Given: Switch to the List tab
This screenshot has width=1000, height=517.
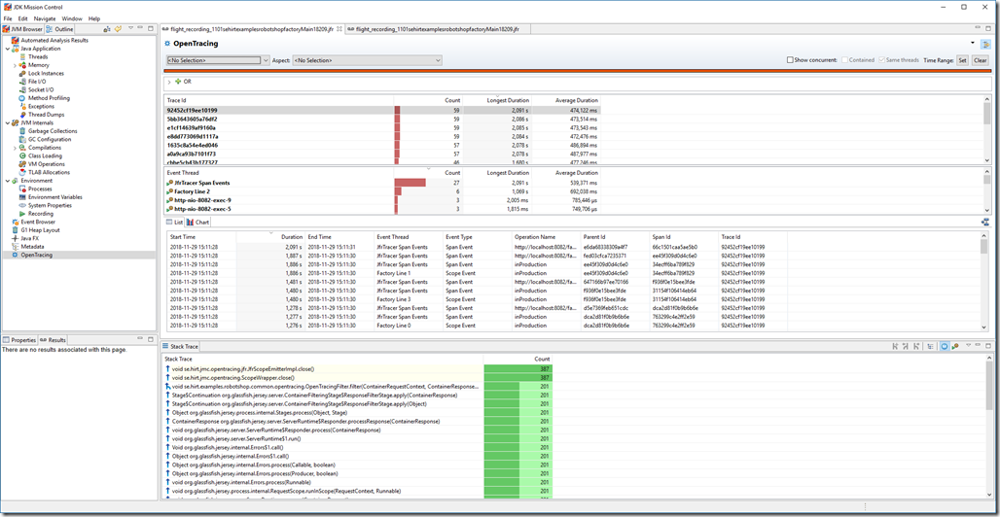Looking at the screenshot, I should coord(175,222).
